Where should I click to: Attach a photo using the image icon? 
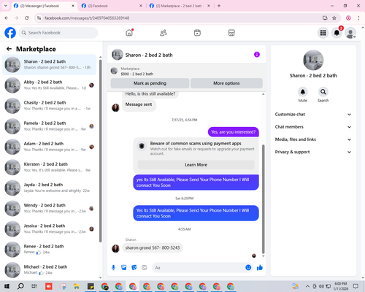click(x=124, y=268)
